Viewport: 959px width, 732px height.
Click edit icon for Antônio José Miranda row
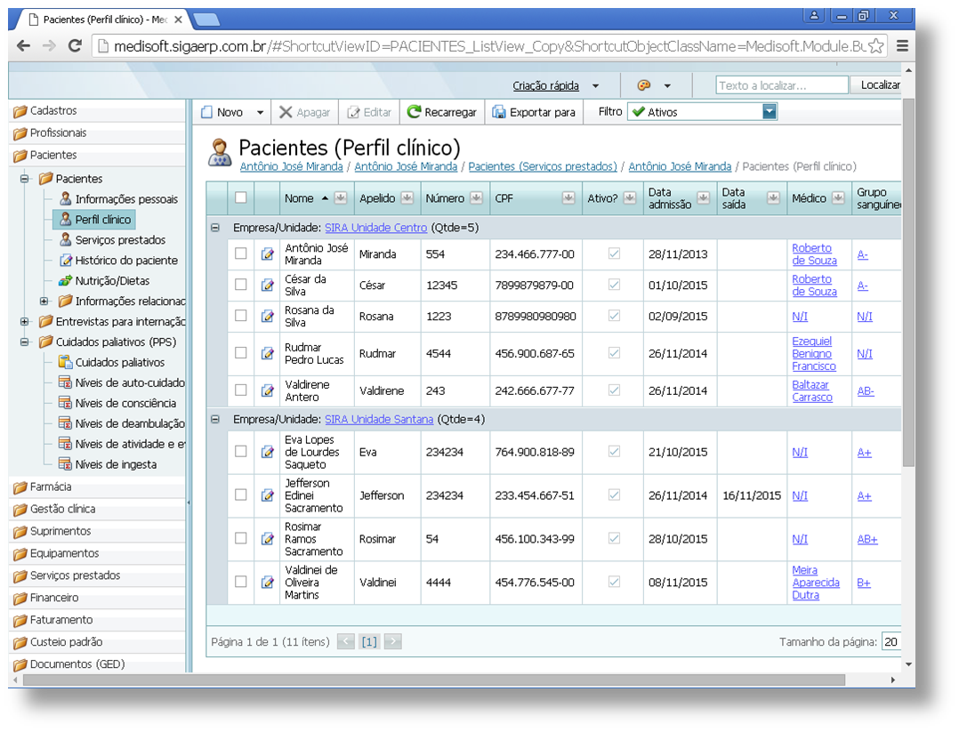tap(267, 253)
